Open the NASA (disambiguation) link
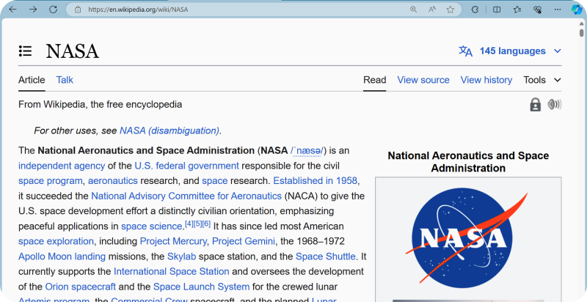The image size is (587, 302). [169, 130]
